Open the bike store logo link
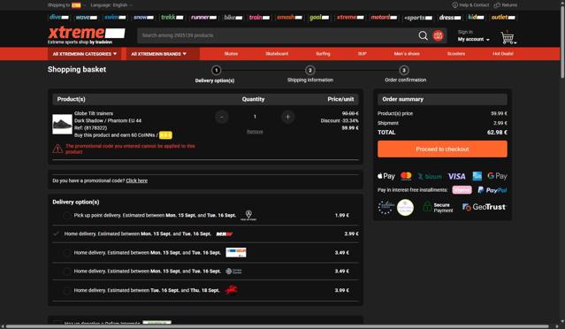 point(233,17)
